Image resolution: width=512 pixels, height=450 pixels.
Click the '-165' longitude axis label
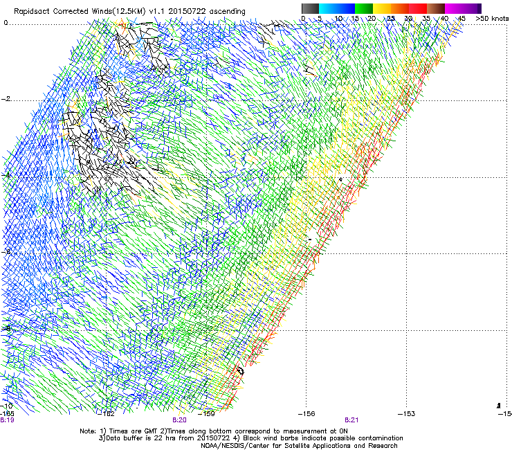click(x=7, y=413)
